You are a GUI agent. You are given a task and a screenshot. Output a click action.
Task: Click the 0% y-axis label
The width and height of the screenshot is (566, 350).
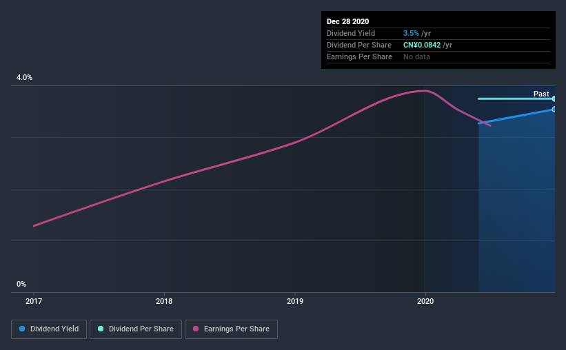[x=21, y=284]
